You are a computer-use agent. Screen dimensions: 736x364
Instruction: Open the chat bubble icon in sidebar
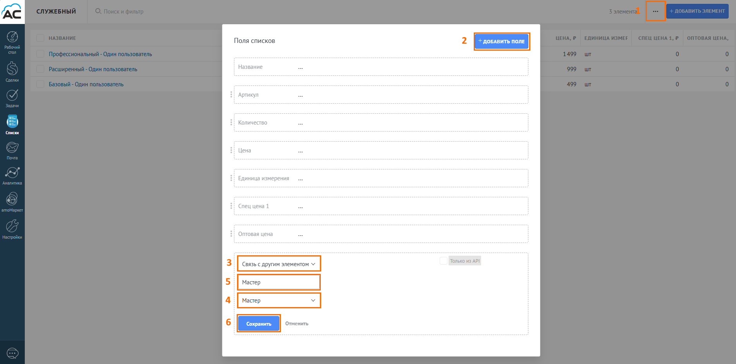click(x=12, y=353)
